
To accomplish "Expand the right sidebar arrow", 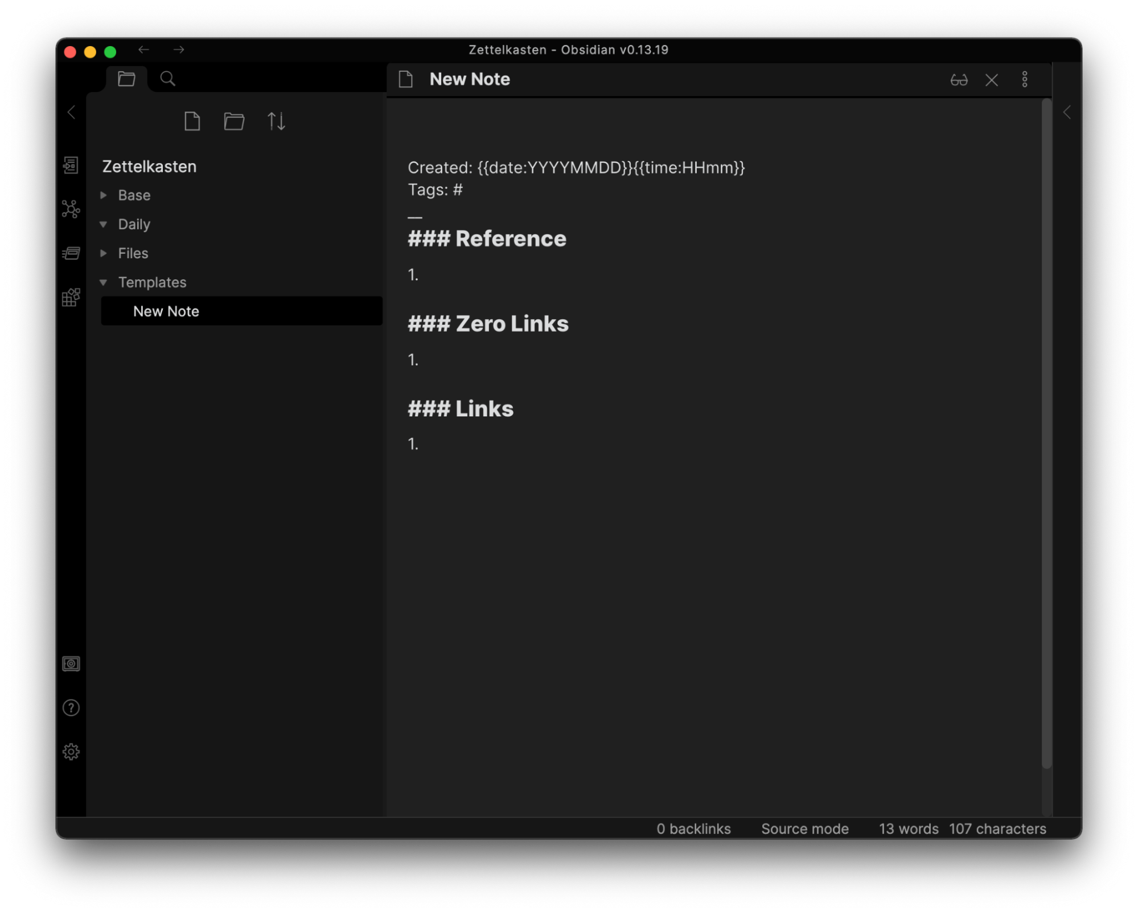I will pos(1067,112).
